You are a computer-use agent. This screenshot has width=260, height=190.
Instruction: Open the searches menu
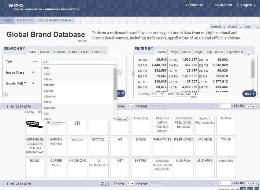tap(218, 27)
